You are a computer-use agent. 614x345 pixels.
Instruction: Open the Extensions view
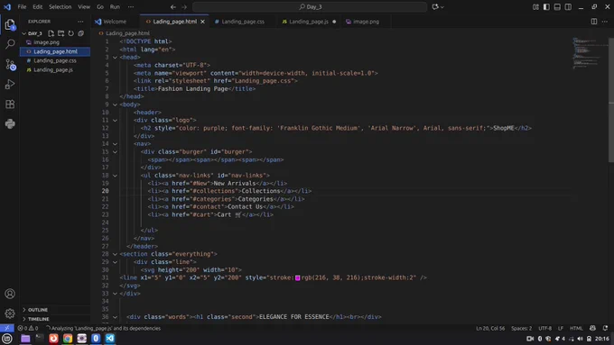pos(10,104)
